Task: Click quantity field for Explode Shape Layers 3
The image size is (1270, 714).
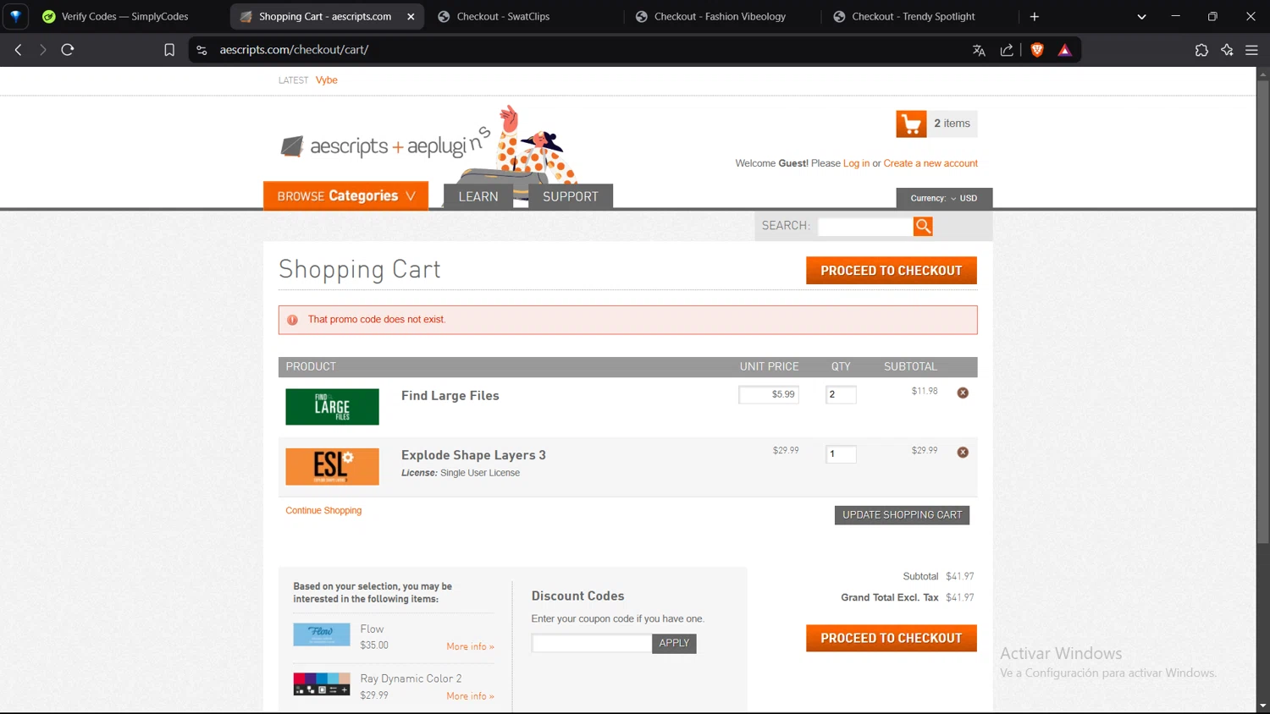Action: tap(841, 453)
